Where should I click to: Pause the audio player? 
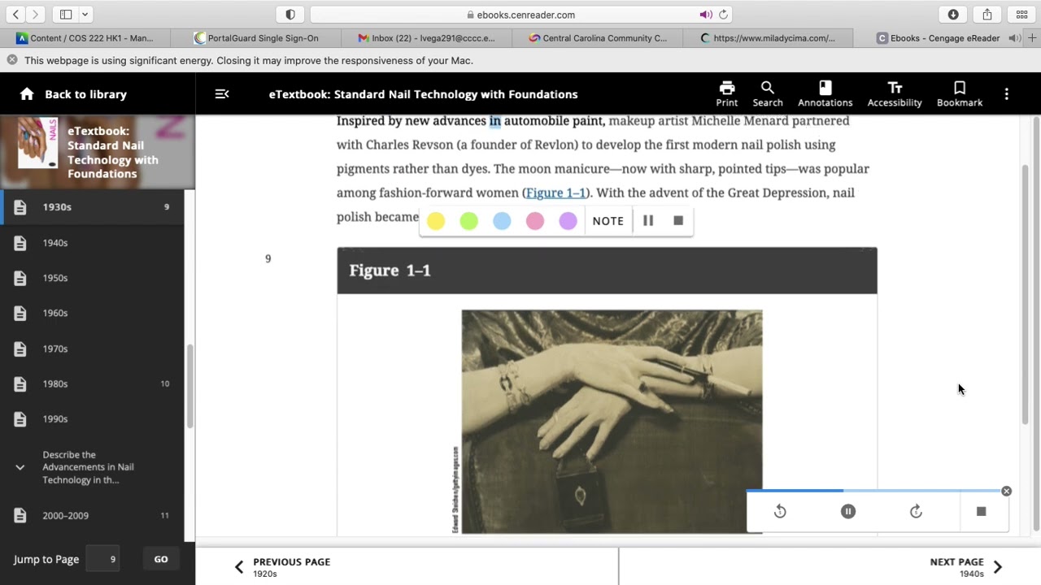pyautogui.click(x=848, y=511)
